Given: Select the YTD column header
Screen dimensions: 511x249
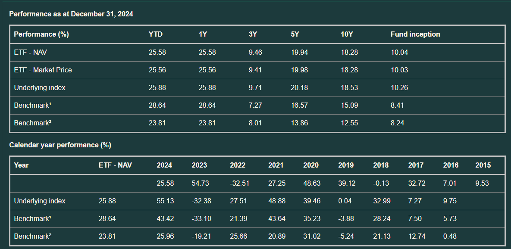Looking at the screenshot, I should coord(155,34).
